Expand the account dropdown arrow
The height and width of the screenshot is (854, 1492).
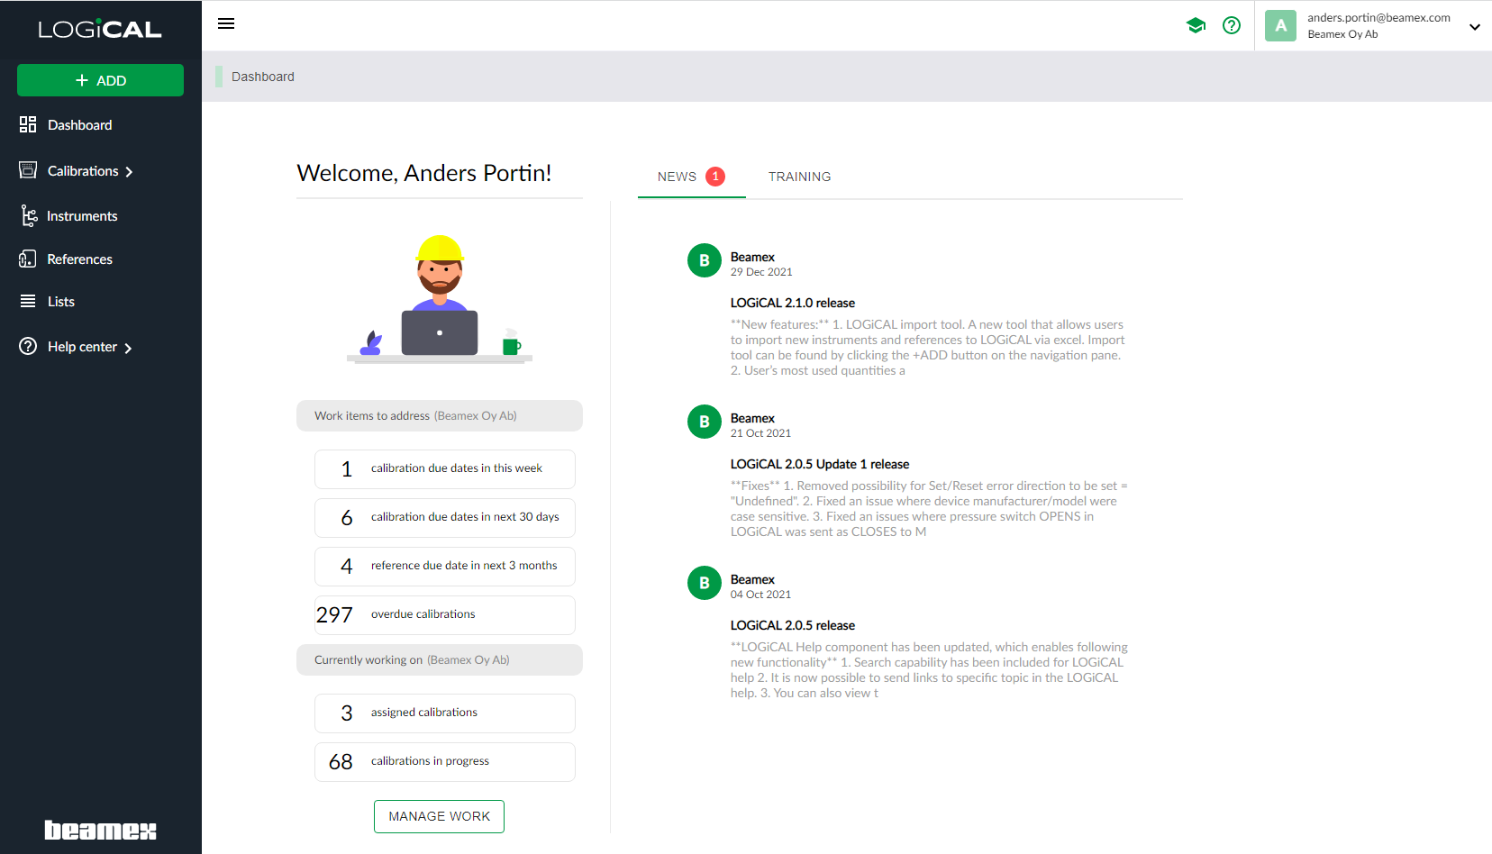point(1475,26)
